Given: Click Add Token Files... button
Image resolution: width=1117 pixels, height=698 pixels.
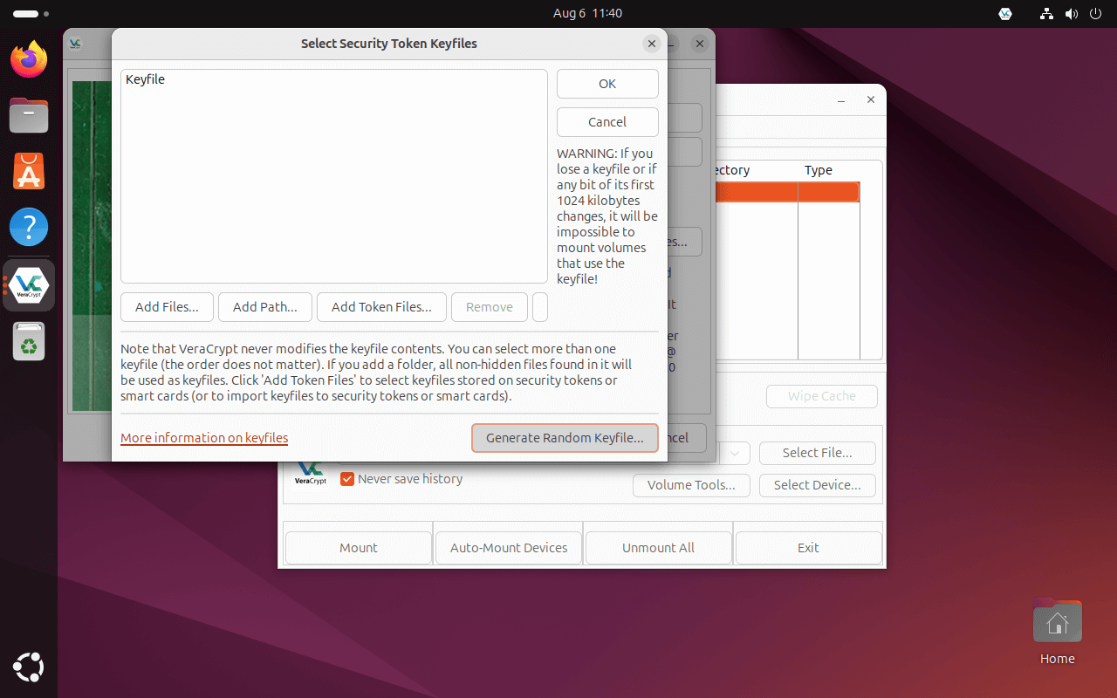Looking at the screenshot, I should (381, 307).
